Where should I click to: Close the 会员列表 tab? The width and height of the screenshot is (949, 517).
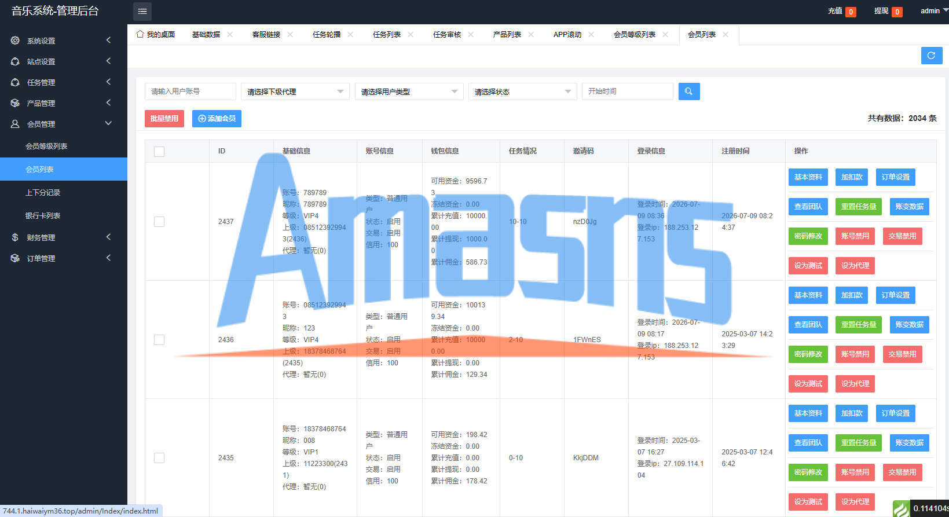(726, 35)
